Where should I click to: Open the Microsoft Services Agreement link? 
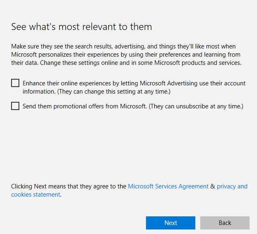point(168,186)
